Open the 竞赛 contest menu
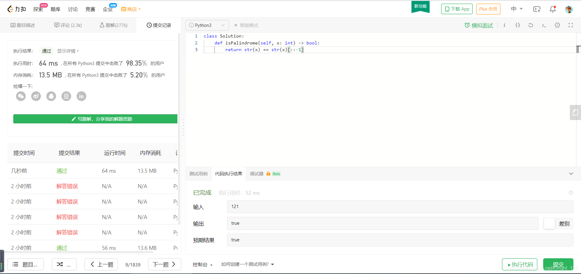 pyautogui.click(x=90, y=9)
